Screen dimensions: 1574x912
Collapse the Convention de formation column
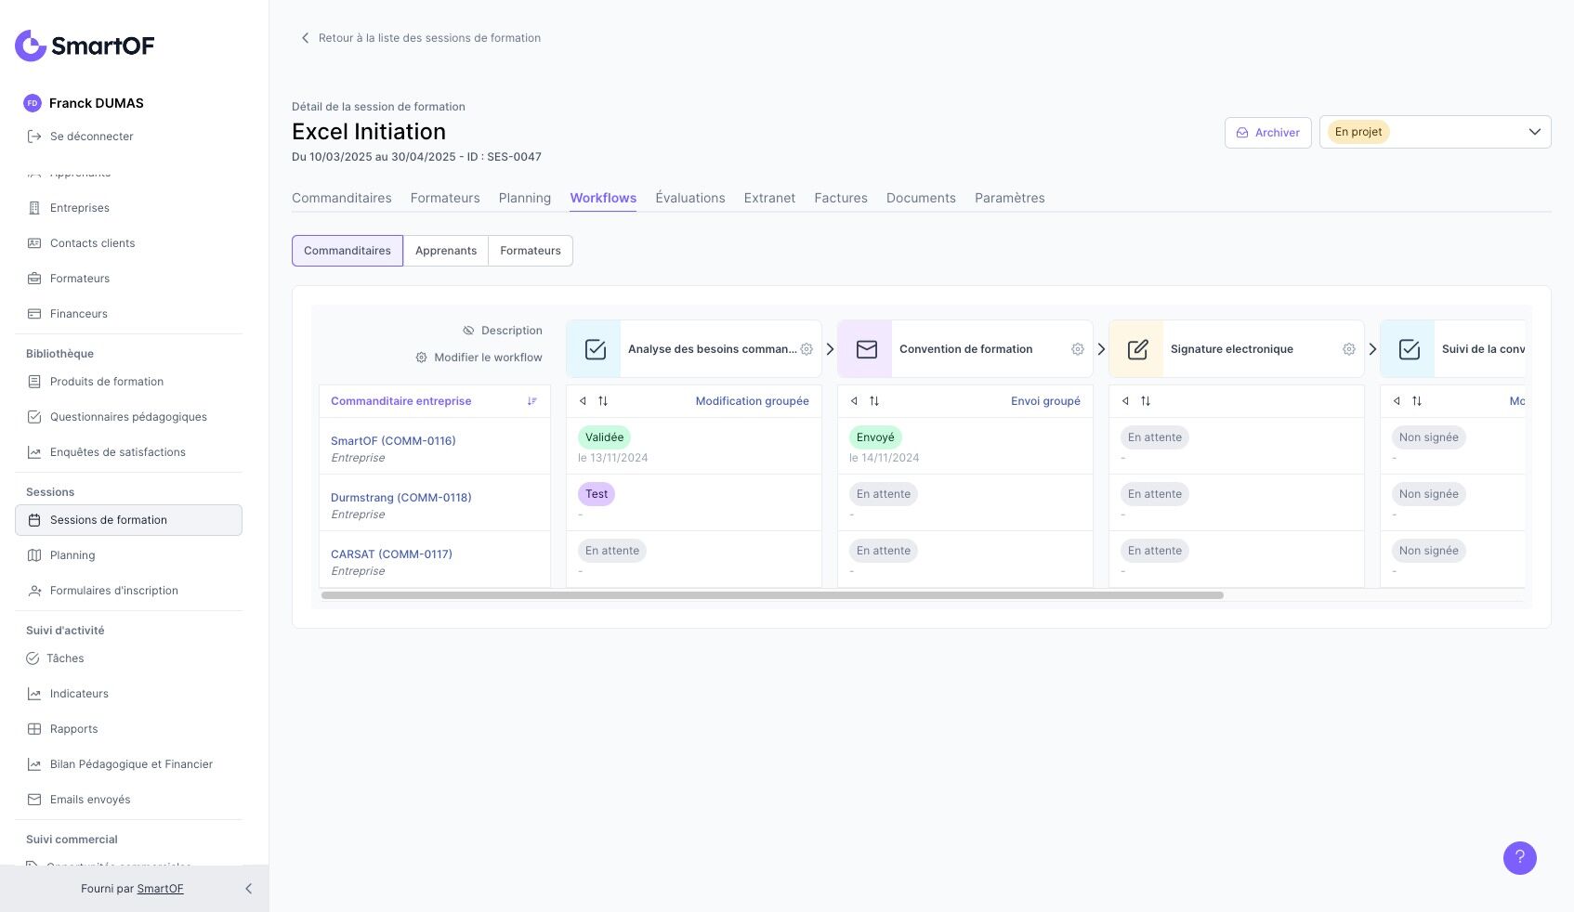tap(854, 401)
